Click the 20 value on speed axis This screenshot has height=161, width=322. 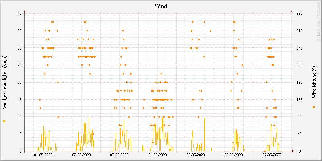[19, 83]
